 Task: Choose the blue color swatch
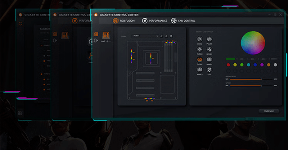[x=255, y=65]
